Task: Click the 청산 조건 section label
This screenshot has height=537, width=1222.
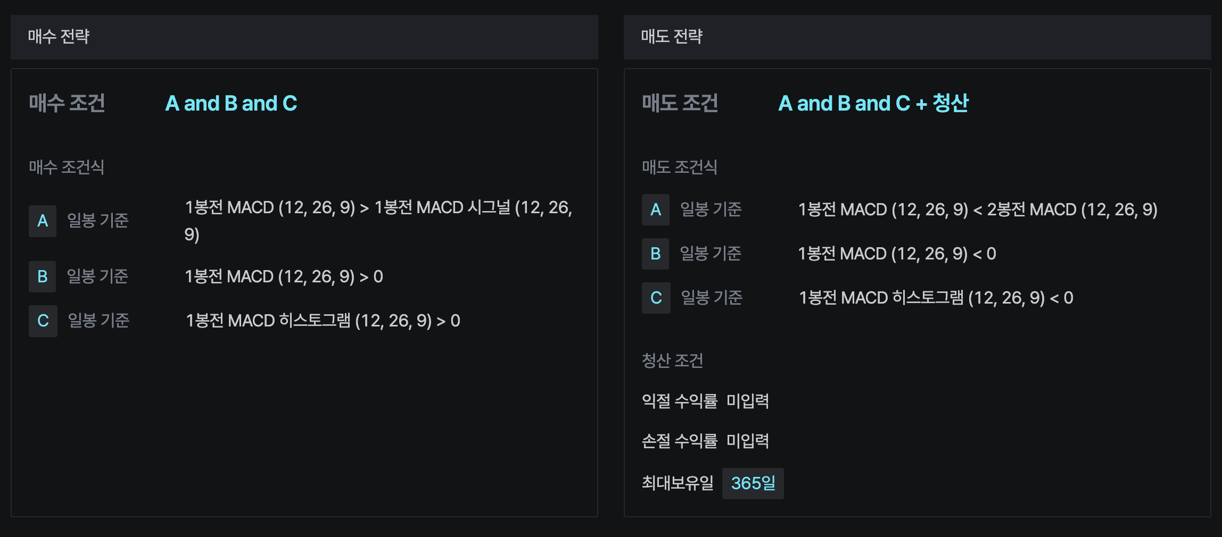Action: [672, 360]
